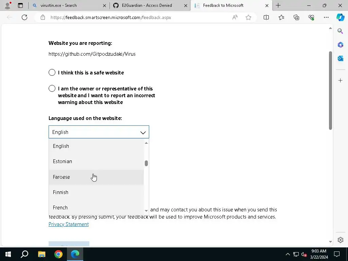Open muted volume tray icon

304,254
